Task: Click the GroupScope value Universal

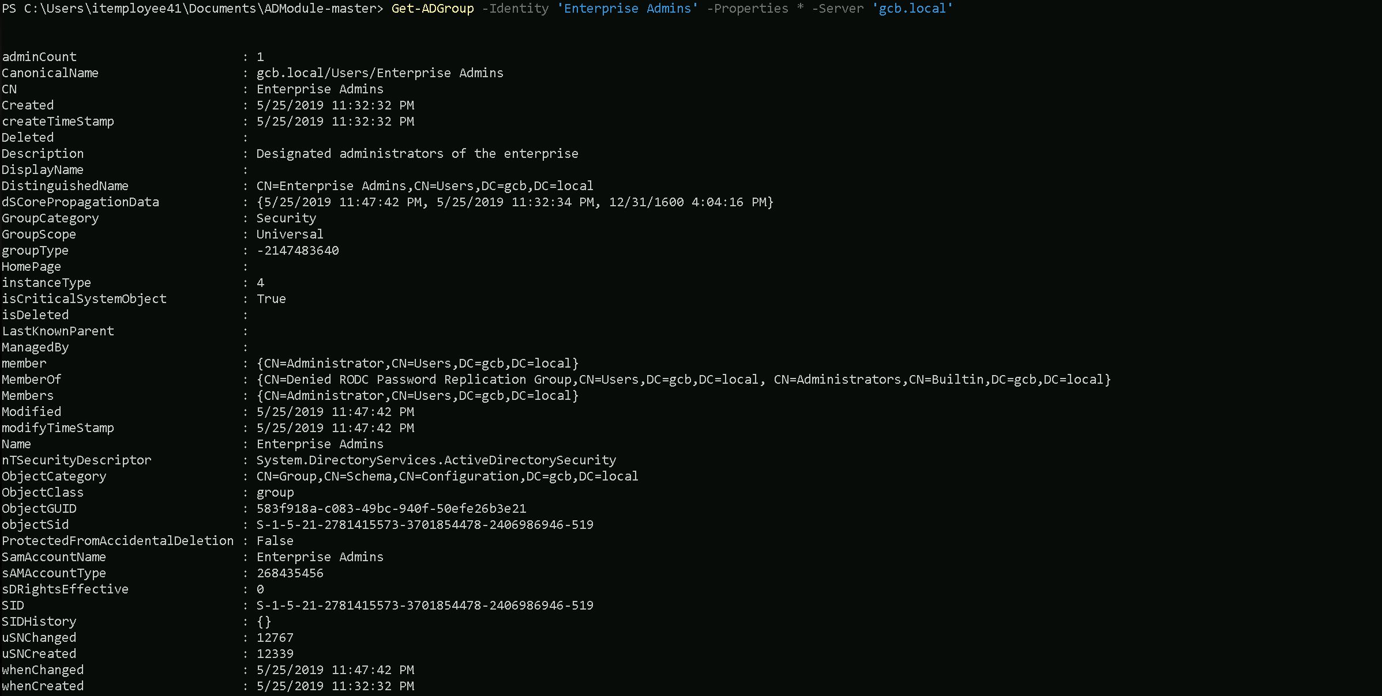Action: [x=290, y=234]
